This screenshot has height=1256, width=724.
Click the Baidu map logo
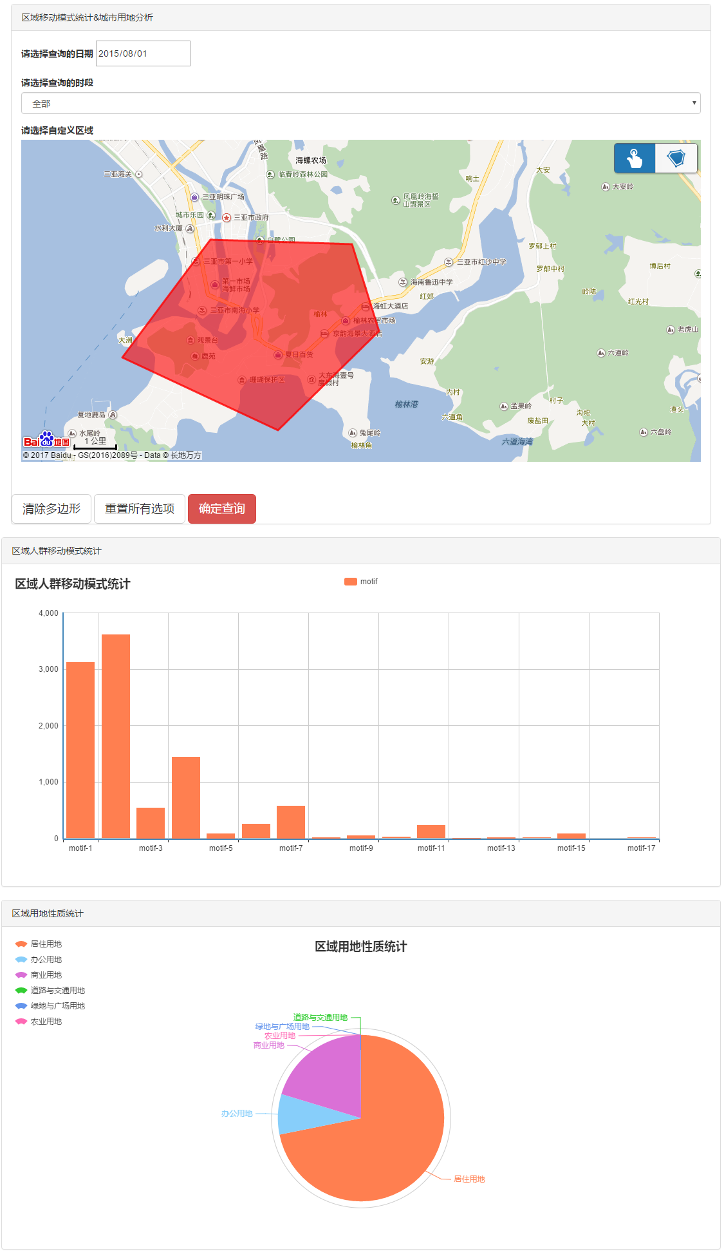point(46,441)
